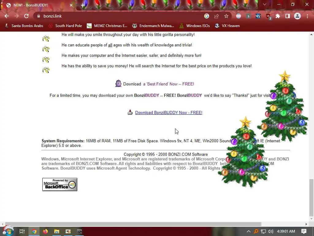Click the download disk icon beside the link

130,112
